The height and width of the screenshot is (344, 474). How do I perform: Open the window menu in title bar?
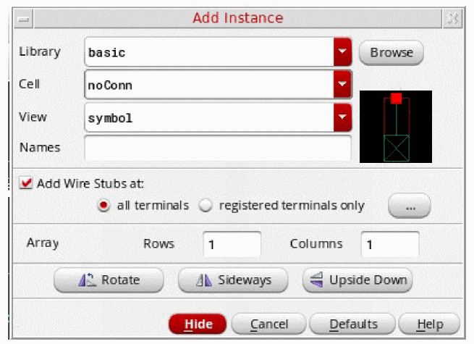click(x=24, y=18)
